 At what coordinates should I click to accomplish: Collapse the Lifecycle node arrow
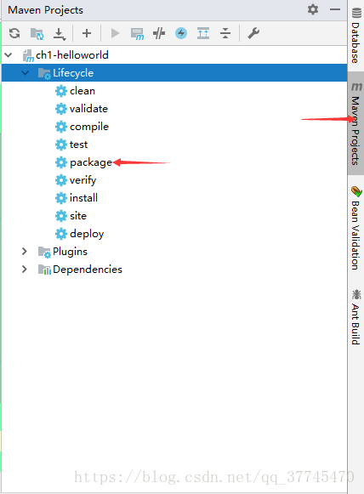(25, 73)
